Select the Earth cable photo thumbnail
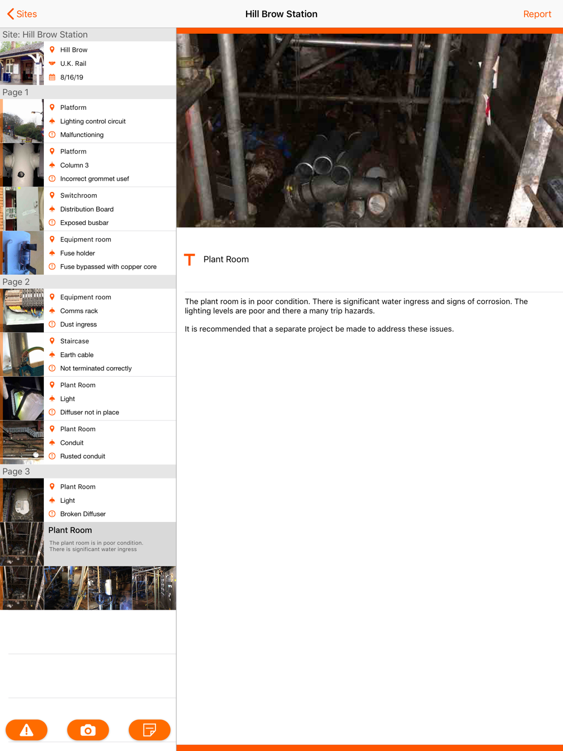Image resolution: width=563 pixels, height=751 pixels. pos(22,355)
